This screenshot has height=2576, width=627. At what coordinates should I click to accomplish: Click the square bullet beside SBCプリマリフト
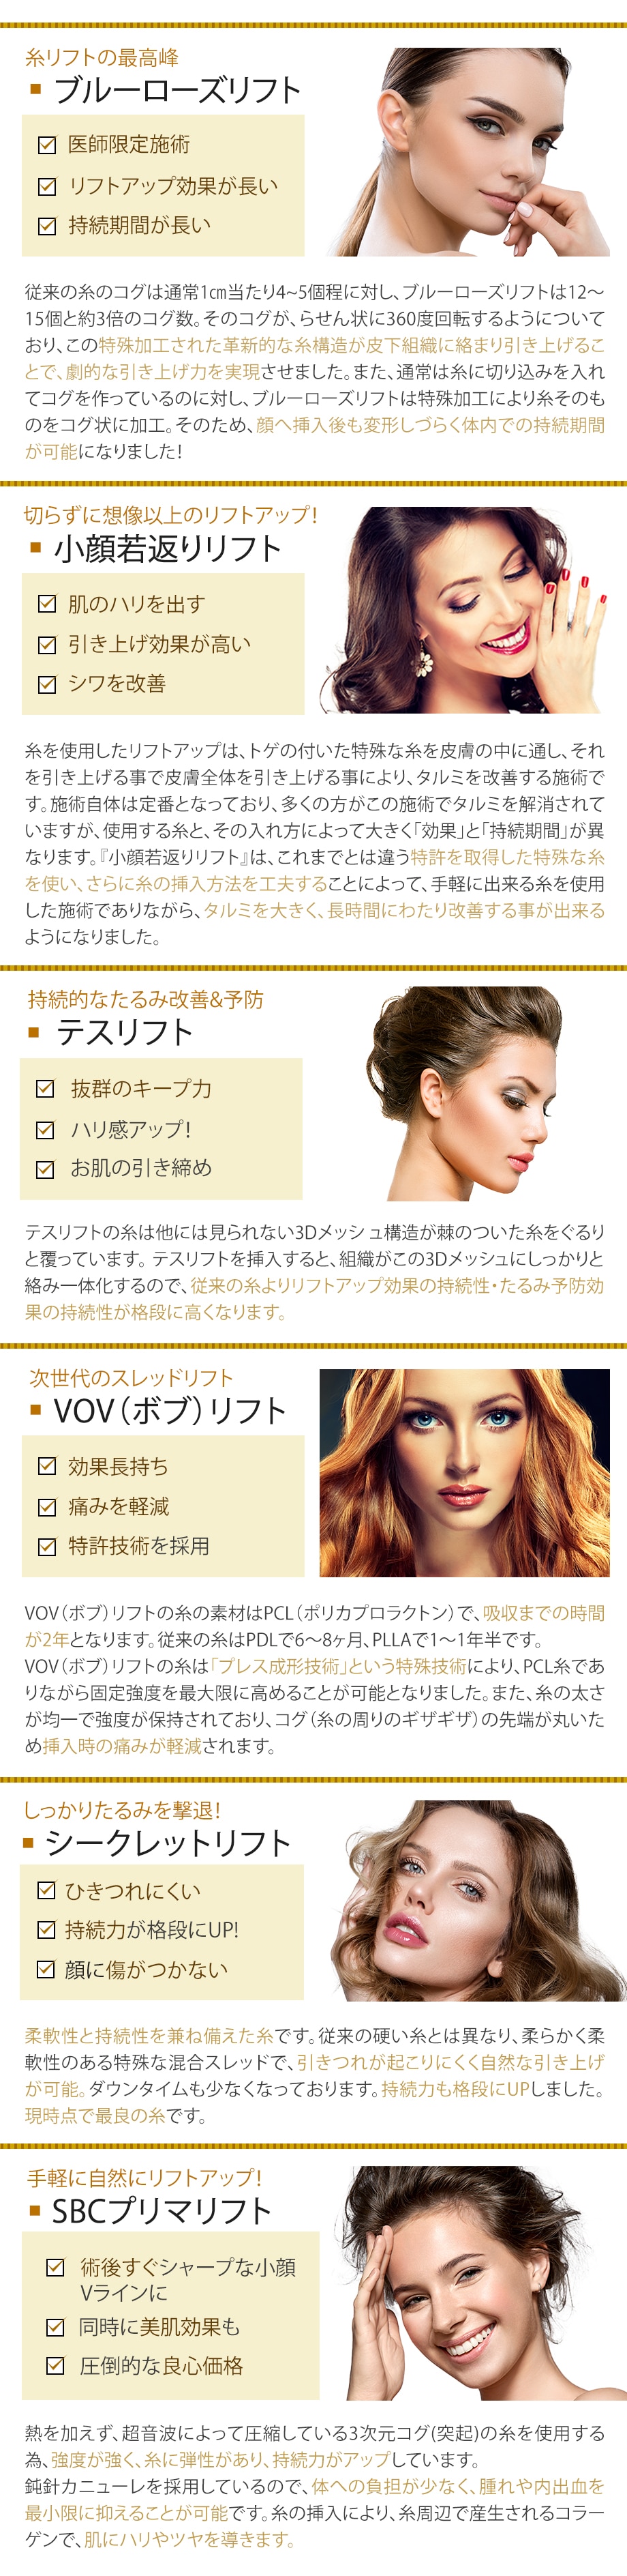(x=34, y=2210)
